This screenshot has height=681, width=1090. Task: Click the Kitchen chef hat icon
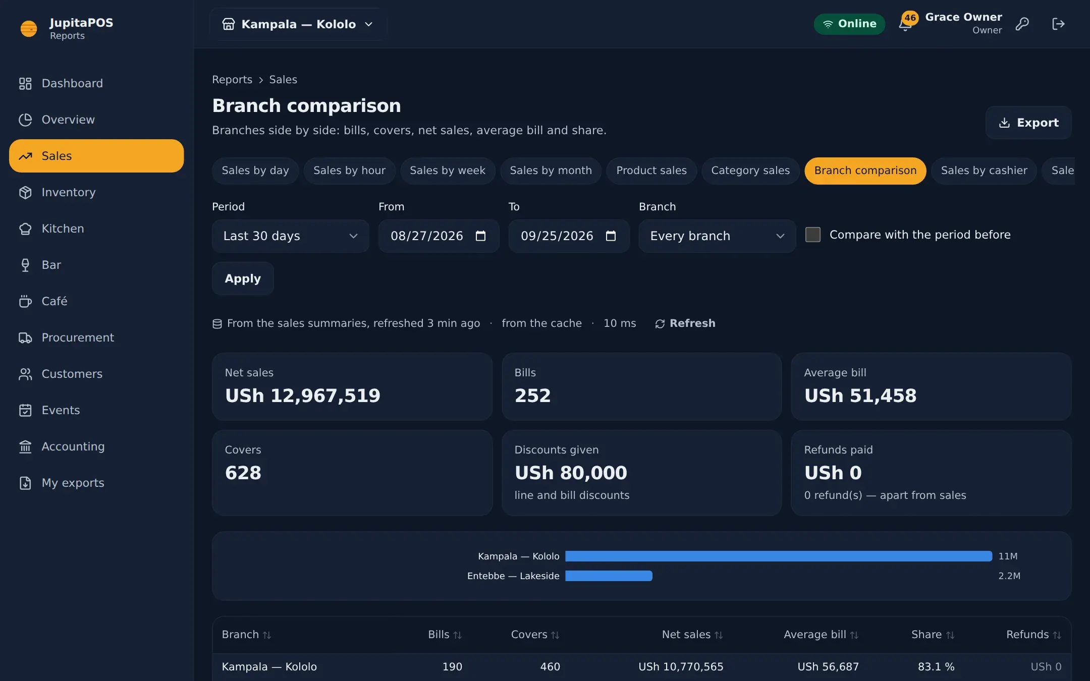coord(25,229)
